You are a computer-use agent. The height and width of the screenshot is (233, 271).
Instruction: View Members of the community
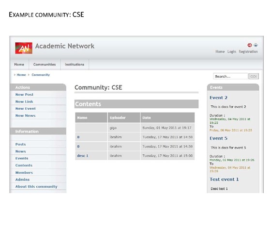click(24, 172)
